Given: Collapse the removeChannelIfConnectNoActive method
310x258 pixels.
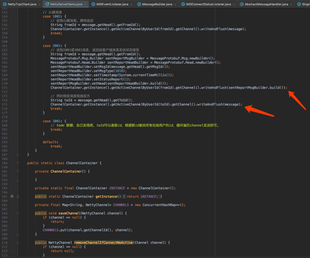Looking at the screenshot, I should 18,242.
